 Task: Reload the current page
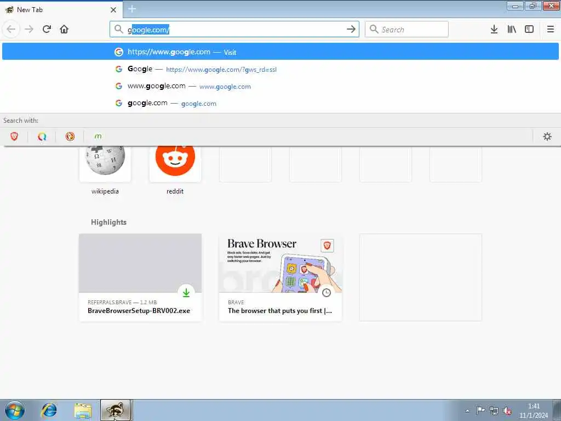pos(47,29)
